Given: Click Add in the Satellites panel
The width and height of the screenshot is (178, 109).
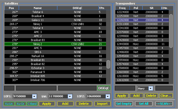Looking at the screenshot, I should [x=65, y=104].
